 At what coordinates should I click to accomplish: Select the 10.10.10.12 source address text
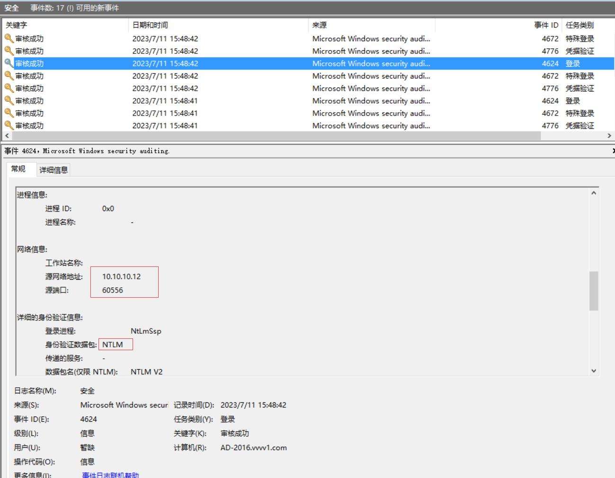tap(122, 276)
